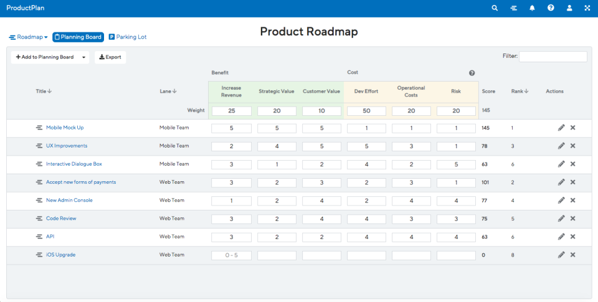
Task: Click Interactive Dialogue Box Risk field
Action: coord(456,164)
